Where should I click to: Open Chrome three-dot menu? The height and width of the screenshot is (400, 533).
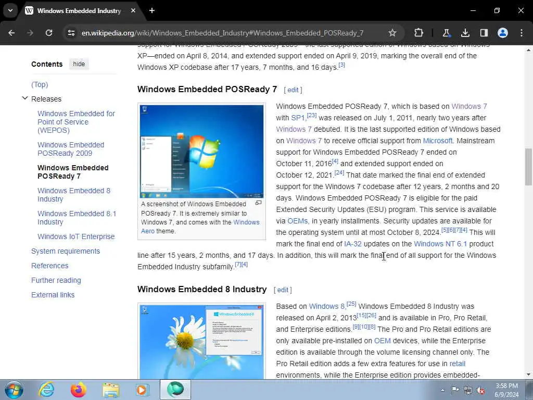click(522, 33)
